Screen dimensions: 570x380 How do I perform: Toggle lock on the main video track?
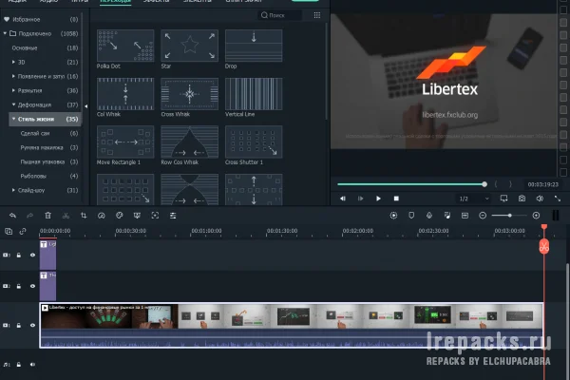pos(19,324)
